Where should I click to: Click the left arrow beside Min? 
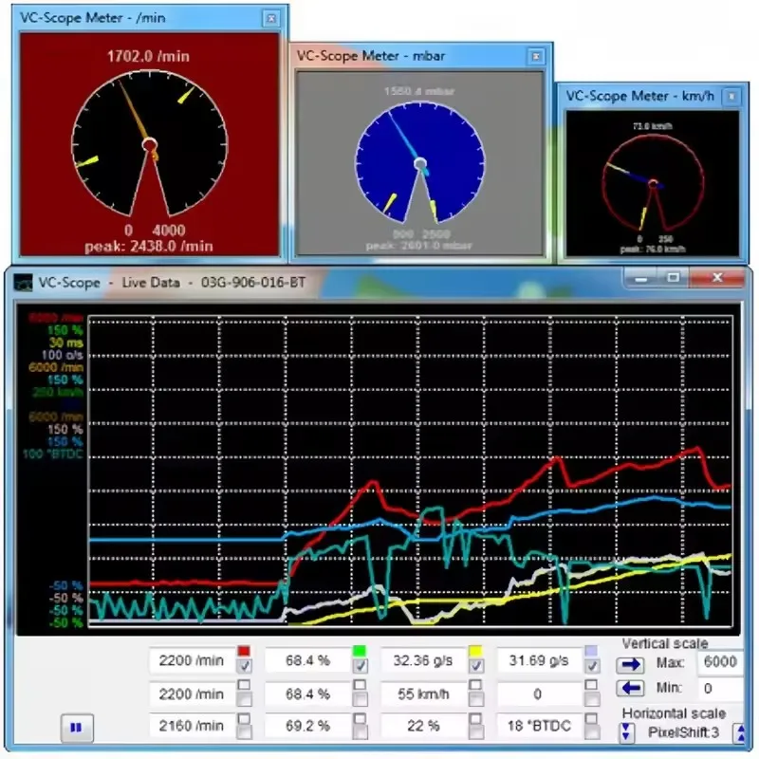click(630, 687)
